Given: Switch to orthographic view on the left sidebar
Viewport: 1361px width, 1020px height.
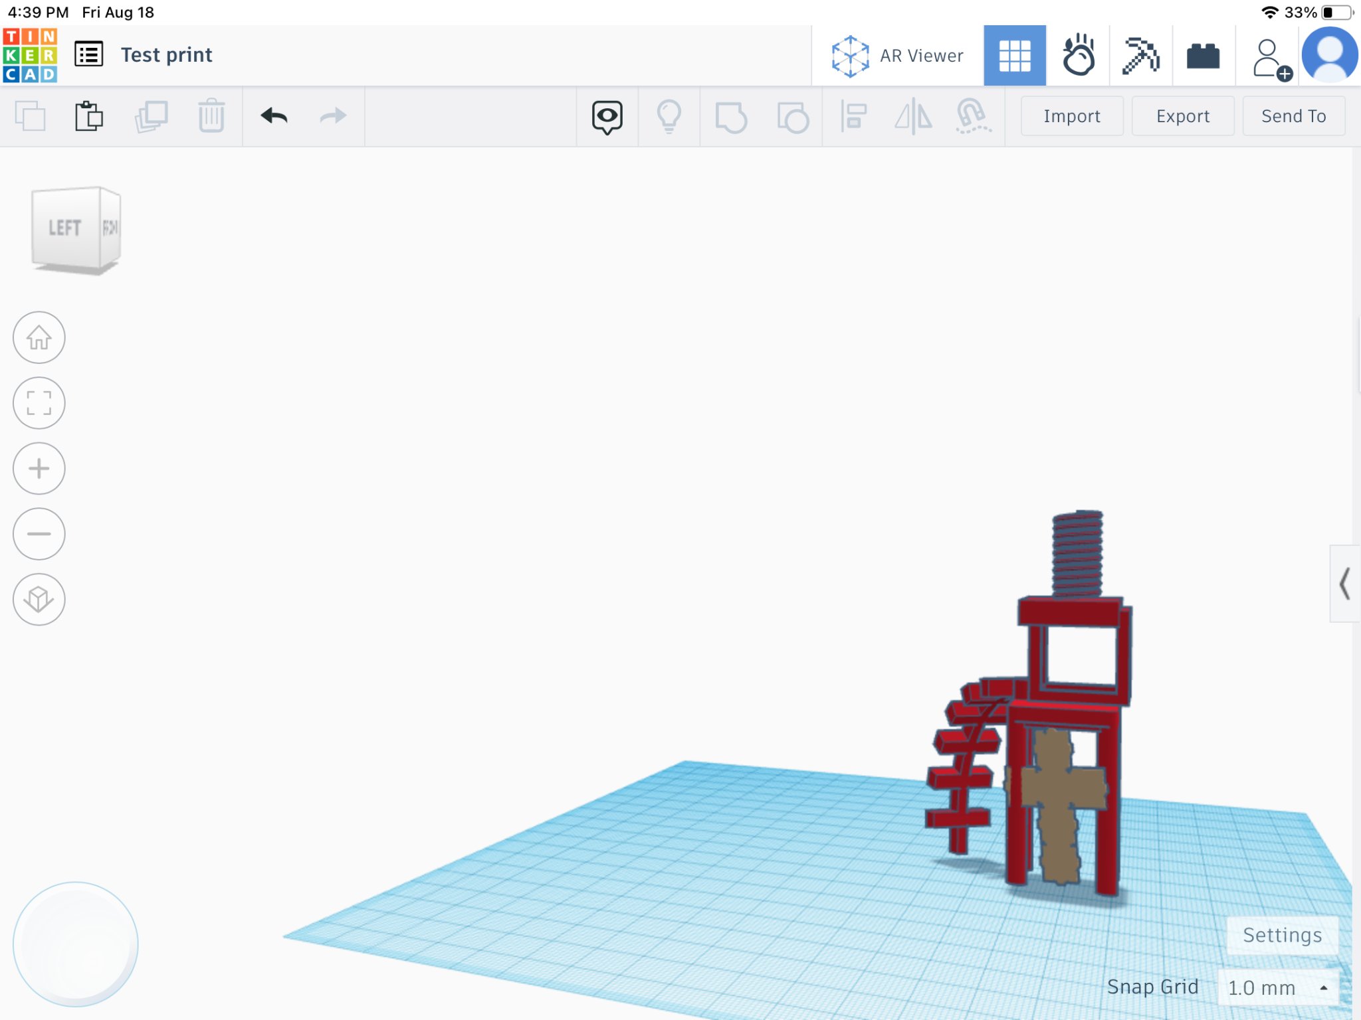Looking at the screenshot, I should (39, 598).
